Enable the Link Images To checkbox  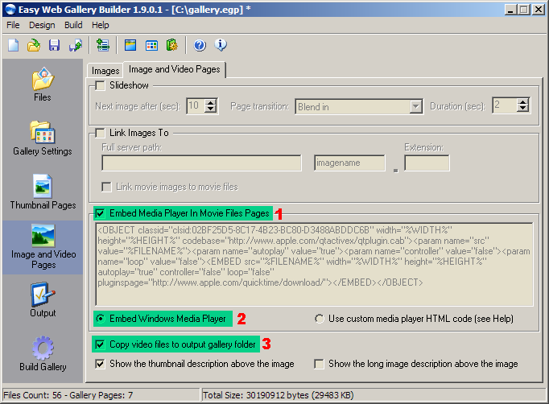click(100, 133)
